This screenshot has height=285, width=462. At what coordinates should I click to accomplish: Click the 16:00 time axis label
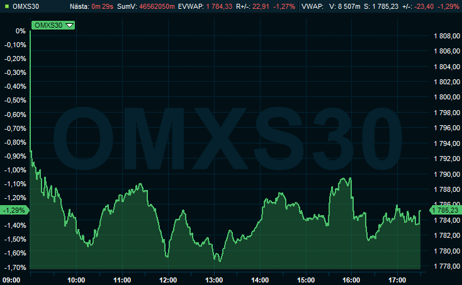point(351,280)
